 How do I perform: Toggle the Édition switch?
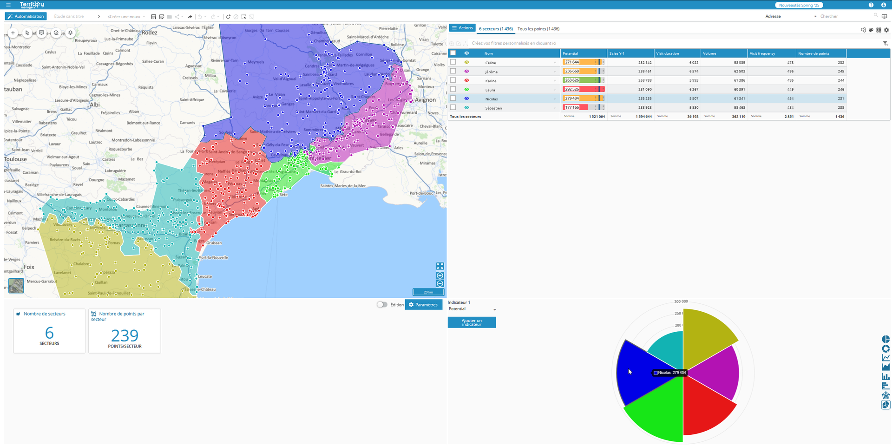[x=382, y=305]
